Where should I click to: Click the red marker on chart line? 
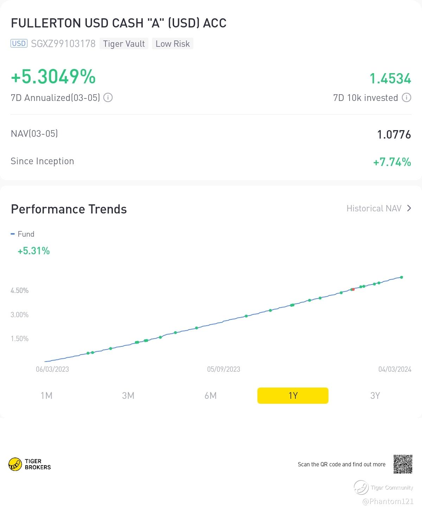[x=353, y=289]
